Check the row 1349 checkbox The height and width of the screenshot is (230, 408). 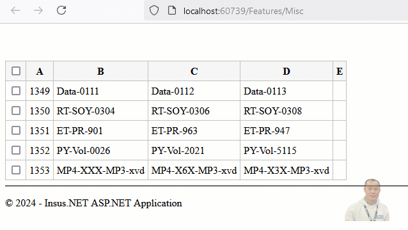[x=16, y=91]
